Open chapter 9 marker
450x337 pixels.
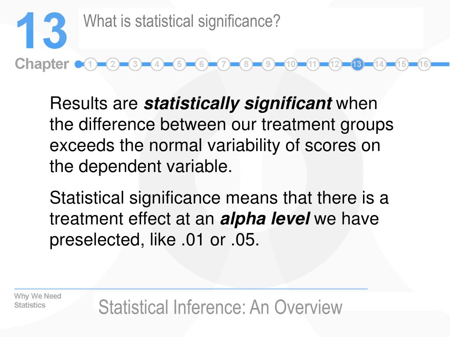[x=268, y=64]
